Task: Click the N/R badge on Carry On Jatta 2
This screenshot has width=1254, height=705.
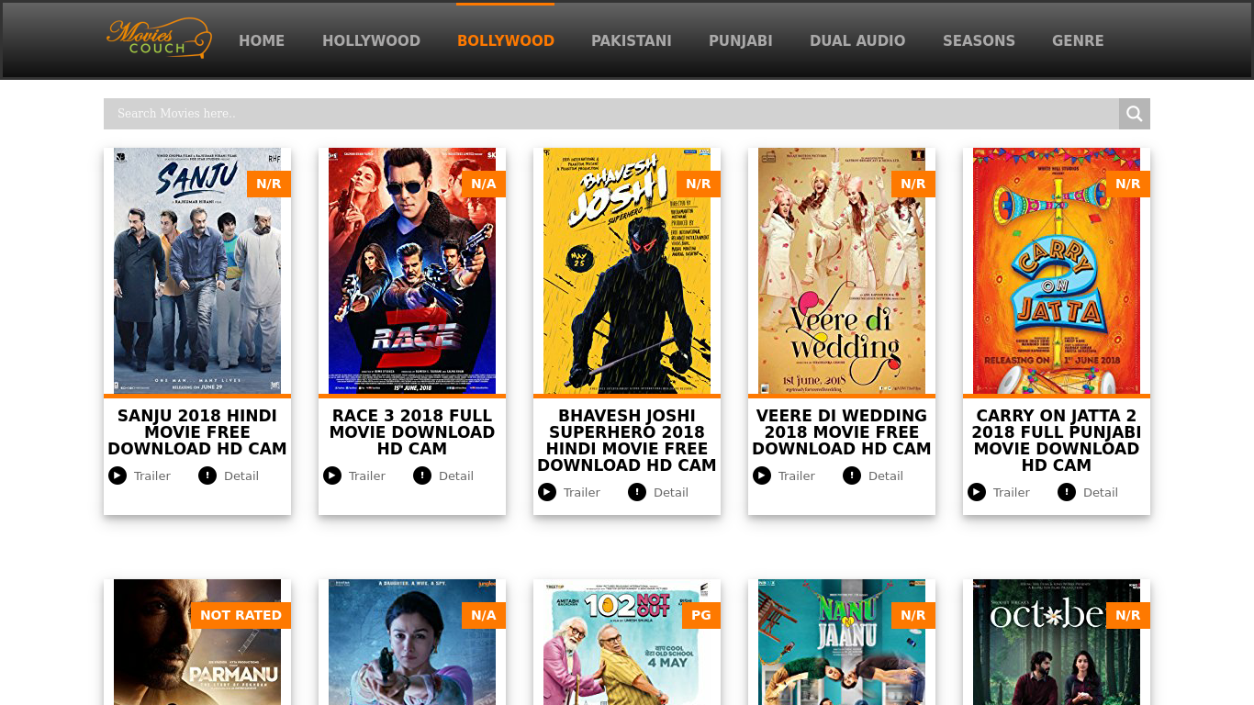Action: 1128,184
